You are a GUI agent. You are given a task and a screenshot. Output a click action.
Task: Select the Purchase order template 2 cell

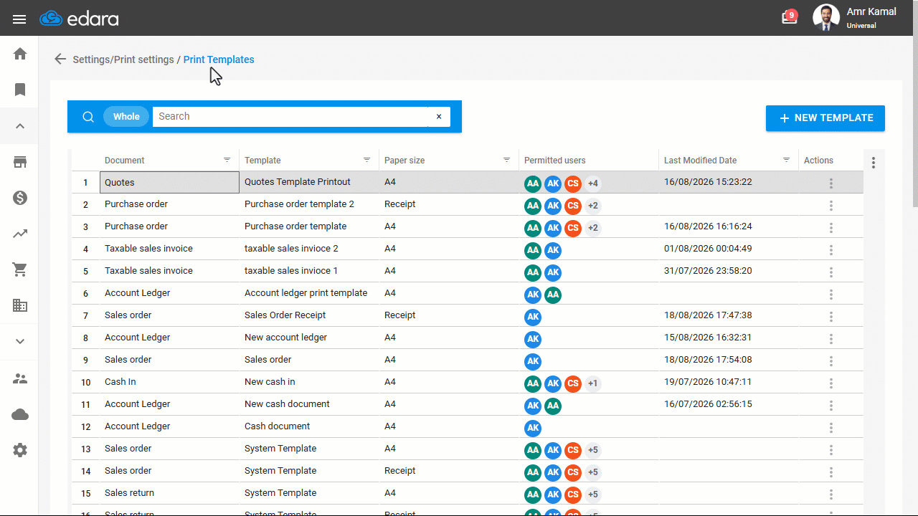(x=309, y=204)
